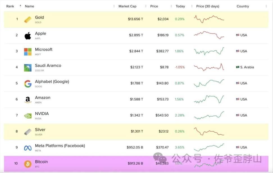This screenshot has height=173, width=273.
Task: Click the Apple logo icon
Action: [x=28, y=36]
